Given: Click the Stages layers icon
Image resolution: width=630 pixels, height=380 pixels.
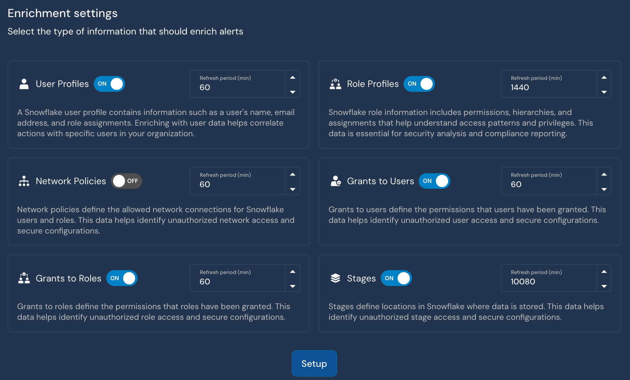Looking at the screenshot, I should pyautogui.click(x=335, y=278).
